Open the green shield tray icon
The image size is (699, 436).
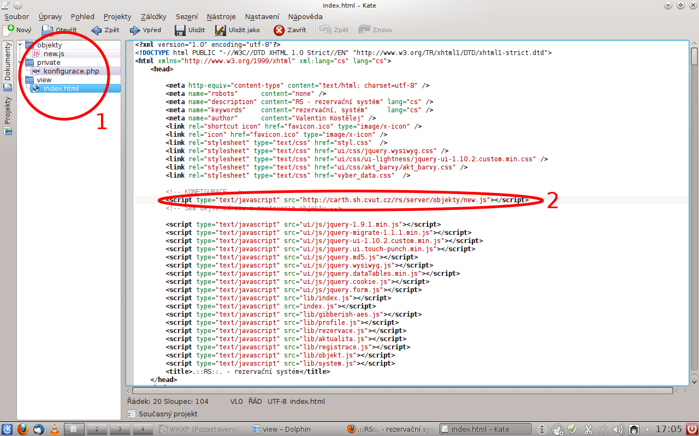(x=572, y=429)
